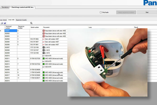Click the Loop column header
This screenshot has width=157, height=105.
pos(111,27)
